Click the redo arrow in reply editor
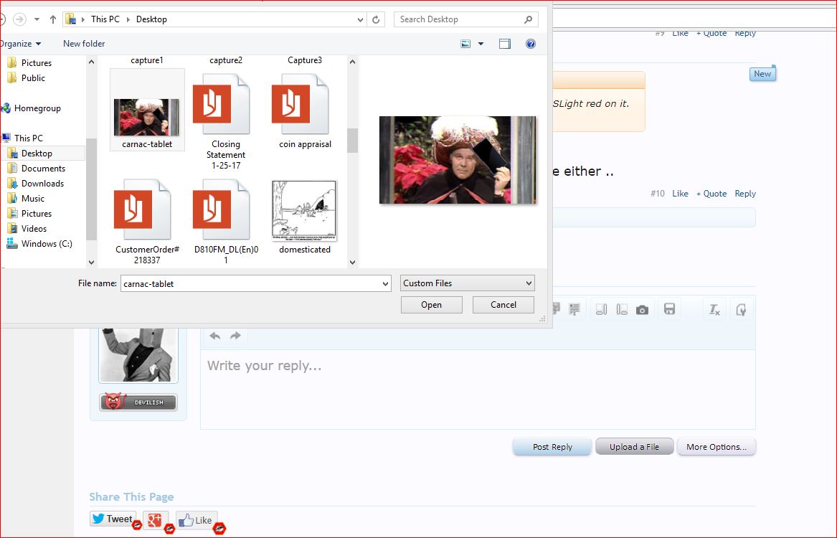This screenshot has height=538, width=837. (235, 336)
